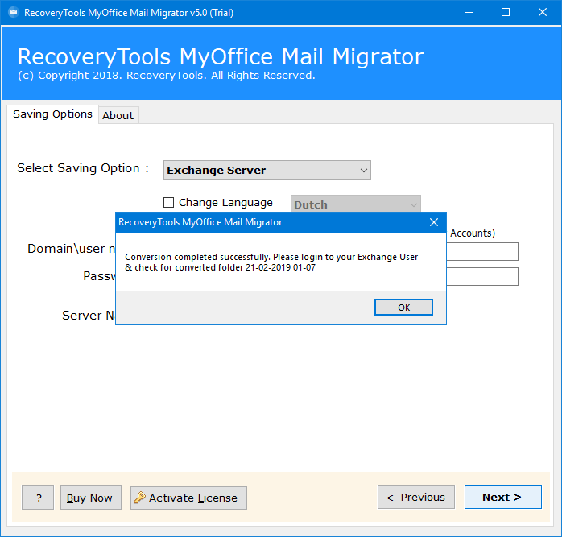Go back with the Previous button
Screen dimensions: 562x537
tap(416, 498)
